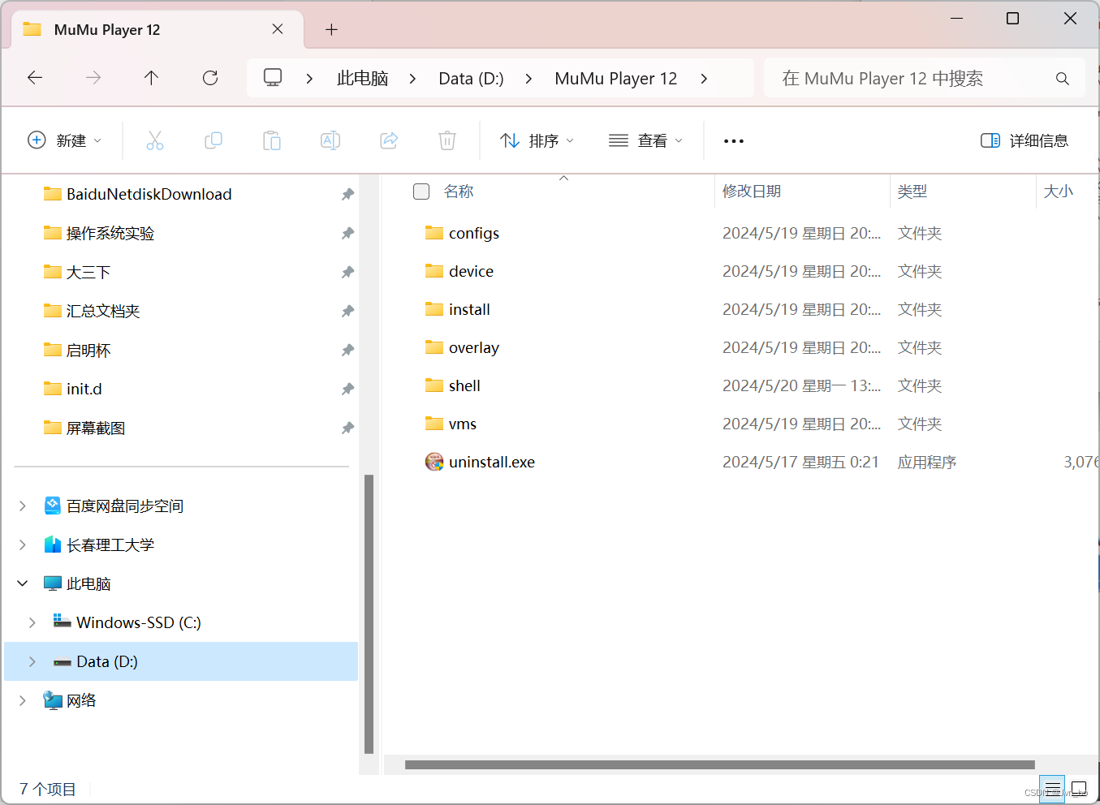Click the Delete icon in the toolbar
This screenshot has height=805, width=1100.
tap(447, 140)
